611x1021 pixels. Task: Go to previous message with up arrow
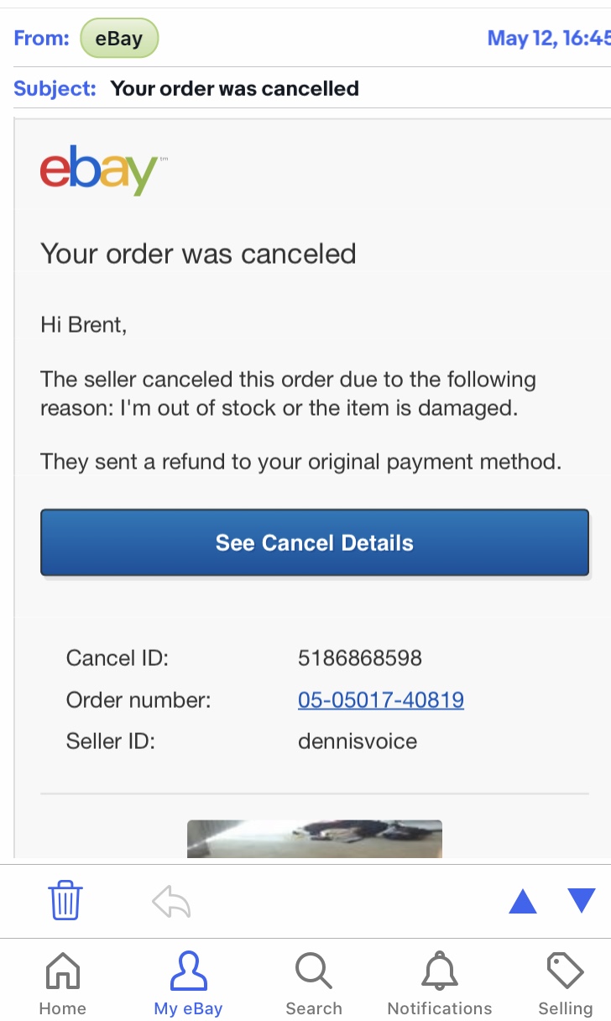point(523,901)
